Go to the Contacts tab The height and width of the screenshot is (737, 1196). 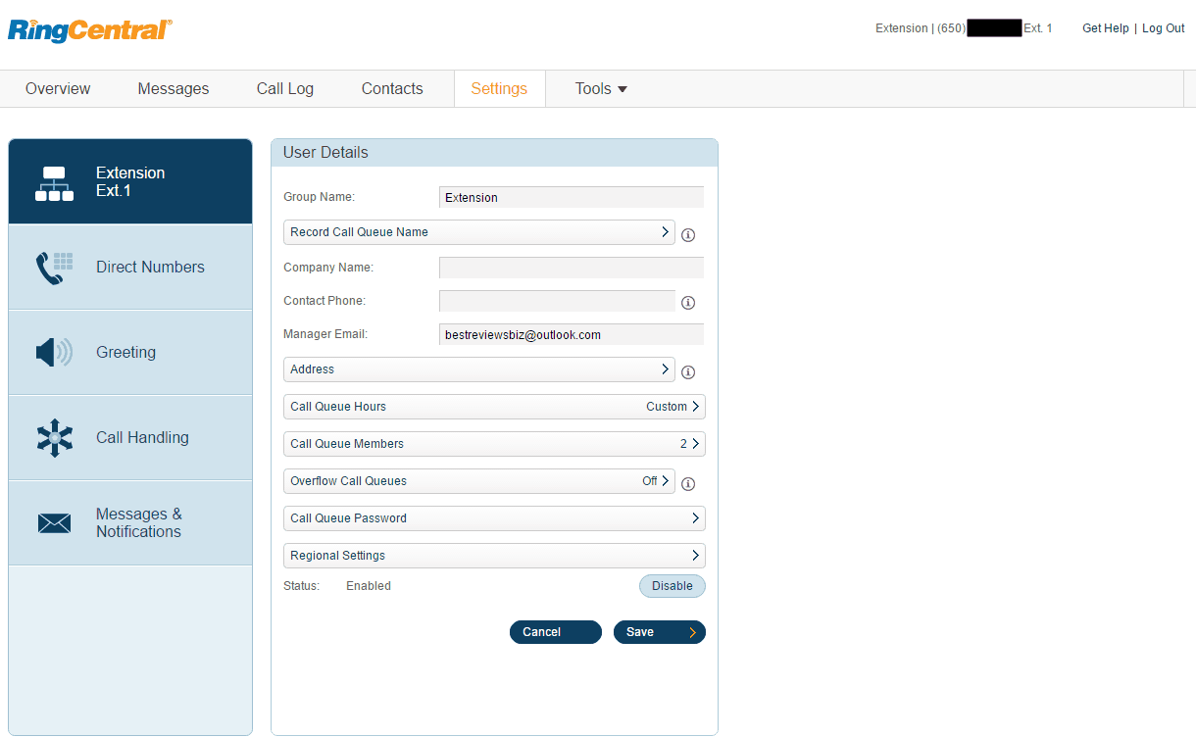391,88
